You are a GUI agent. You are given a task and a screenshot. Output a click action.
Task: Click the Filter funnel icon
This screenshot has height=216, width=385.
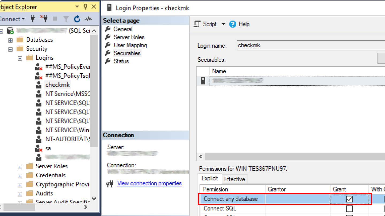pyautogui.click(x=66, y=19)
